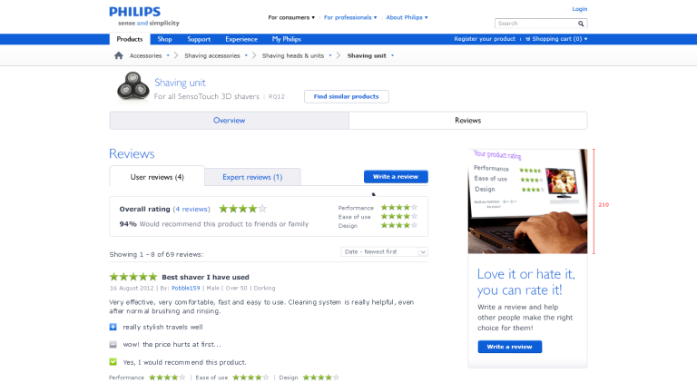Open the About Philips dropdown
Viewport: 697px width, 383px height.
[407, 17]
